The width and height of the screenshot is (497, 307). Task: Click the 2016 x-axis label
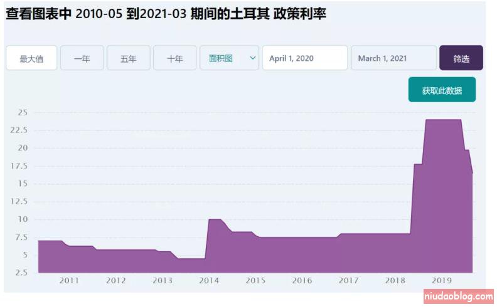302,281
